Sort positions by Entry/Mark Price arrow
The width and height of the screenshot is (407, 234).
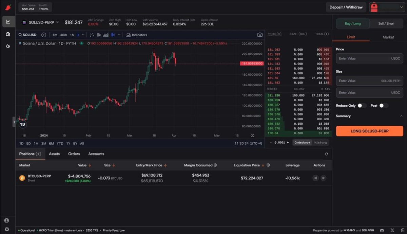[165, 165]
